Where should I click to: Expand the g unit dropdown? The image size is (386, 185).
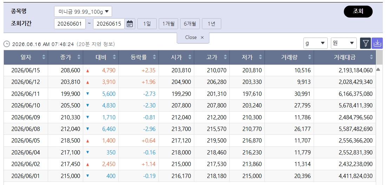point(315,43)
